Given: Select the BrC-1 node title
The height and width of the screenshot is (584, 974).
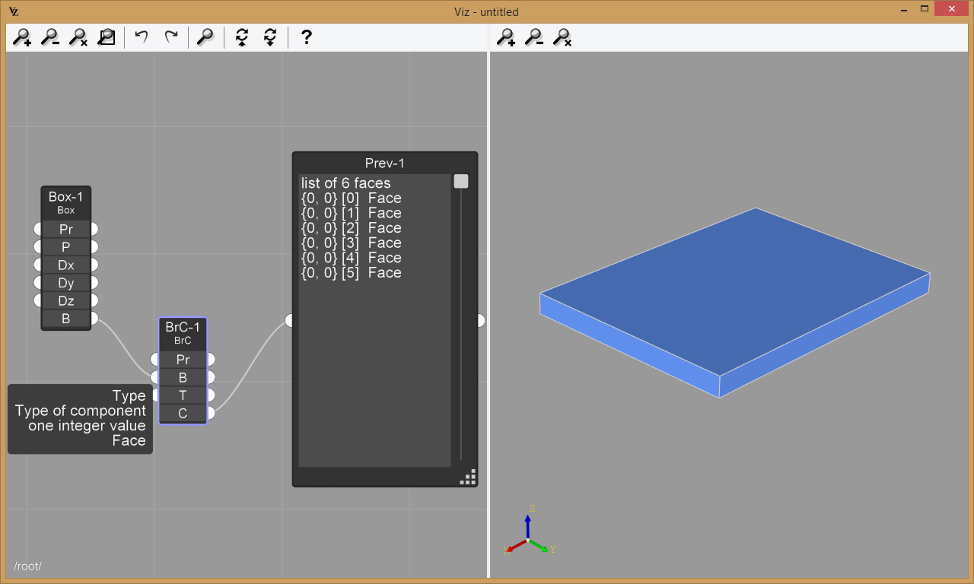Looking at the screenshot, I should [183, 333].
